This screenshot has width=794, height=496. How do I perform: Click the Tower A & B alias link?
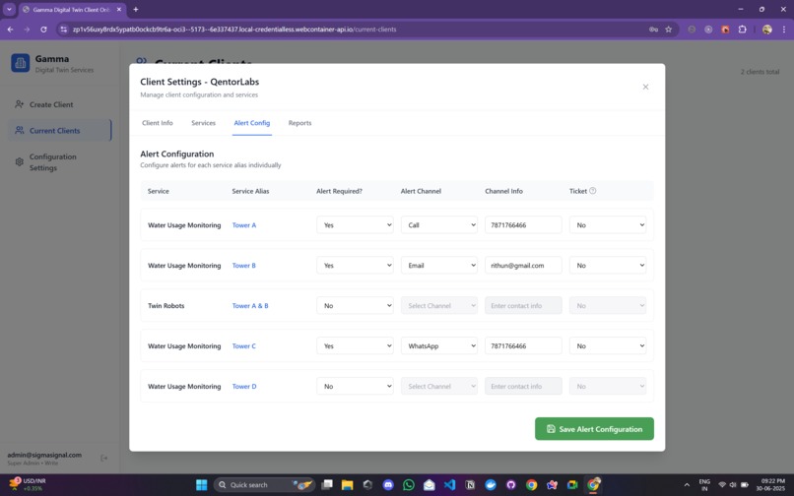pos(250,306)
